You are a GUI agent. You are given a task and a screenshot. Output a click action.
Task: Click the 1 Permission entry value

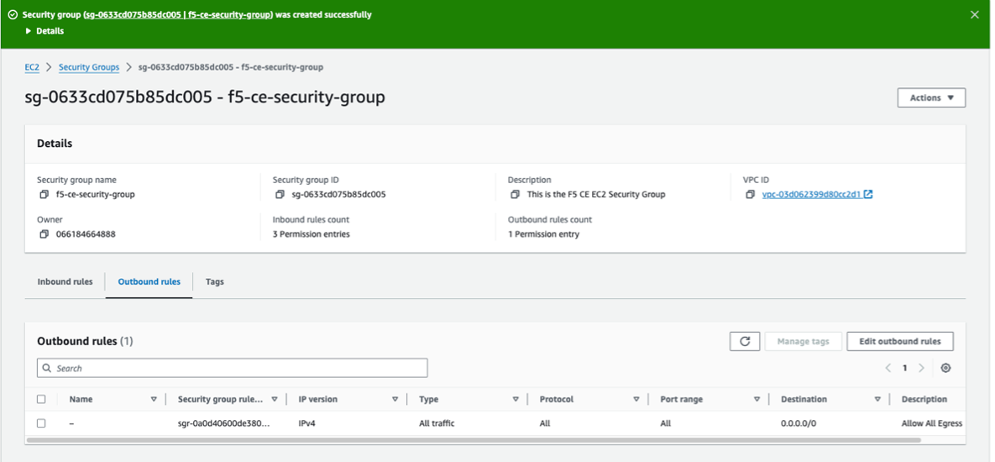pos(544,234)
